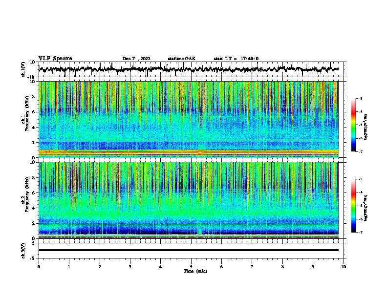Image resolution: width=387 pixels, height=299 pixels.
Task: Click the "4" kHz tick on ch.2 frequency axis
Action: pyautogui.click(x=34, y=208)
